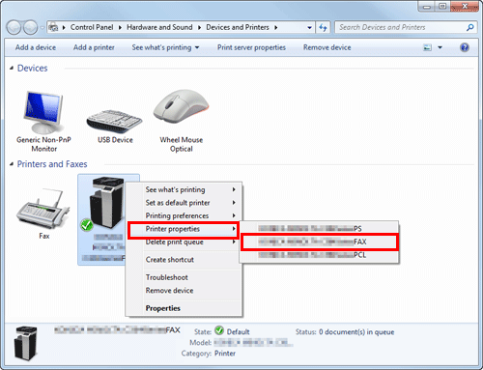Click the forward navigation arrow
Image resolution: width=483 pixels, height=370 pixels.
click(x=31, y=28)
